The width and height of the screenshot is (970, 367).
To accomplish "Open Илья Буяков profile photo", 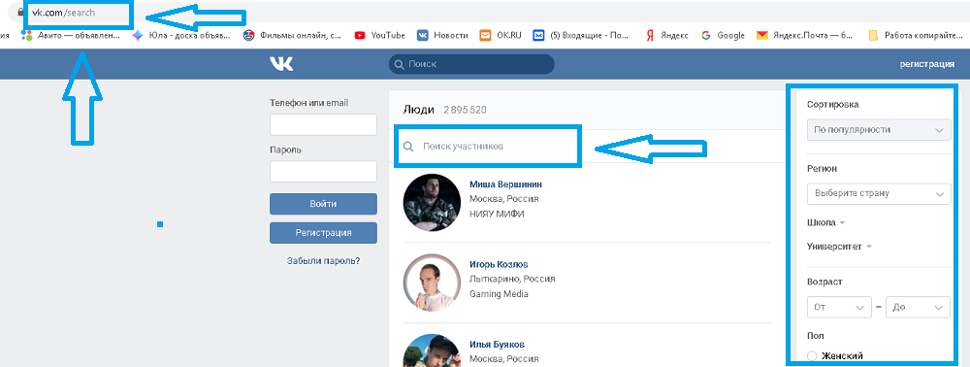I will point(432,350).
